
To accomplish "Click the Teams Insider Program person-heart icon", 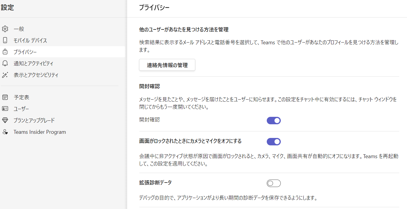I will click(x=5, y=132).
